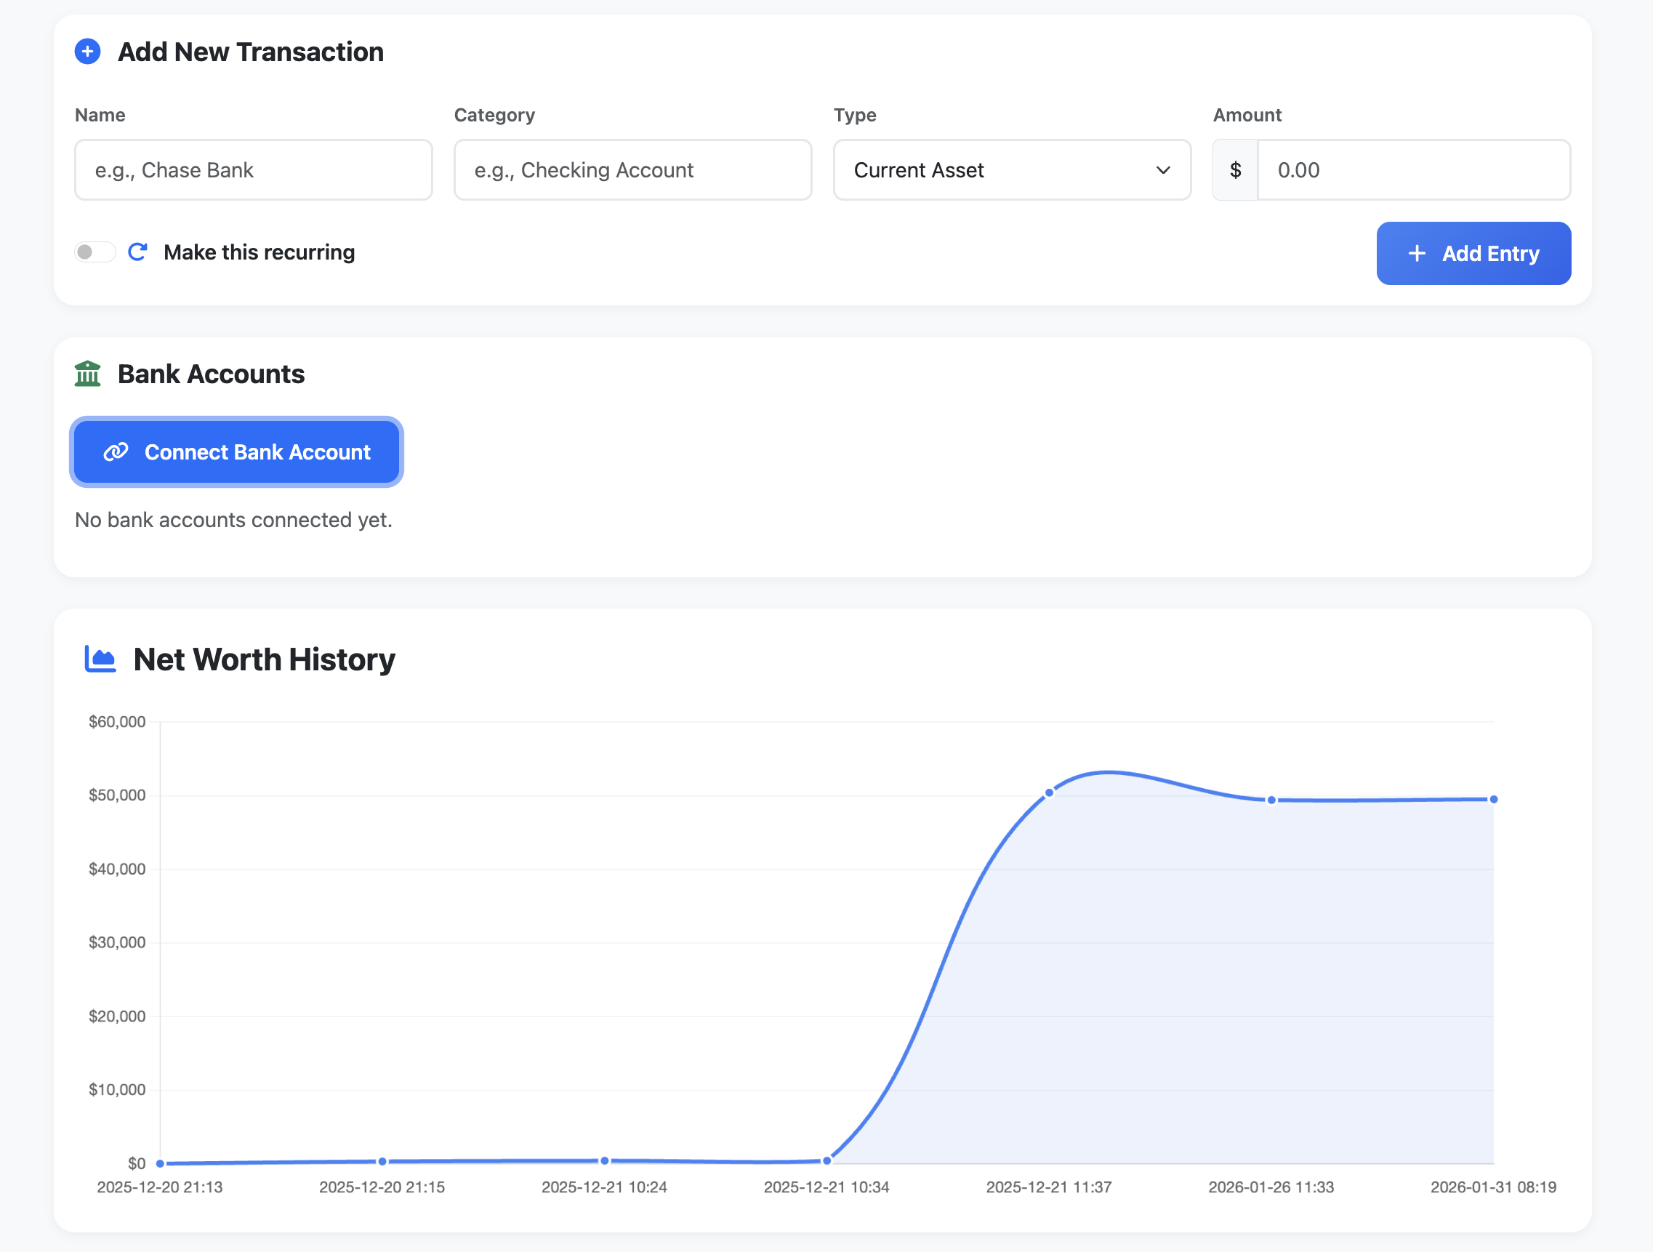The width and height of the screenshot is (1653, 1252).
Task: Click into the Category text field
Action: click(632, 170)
